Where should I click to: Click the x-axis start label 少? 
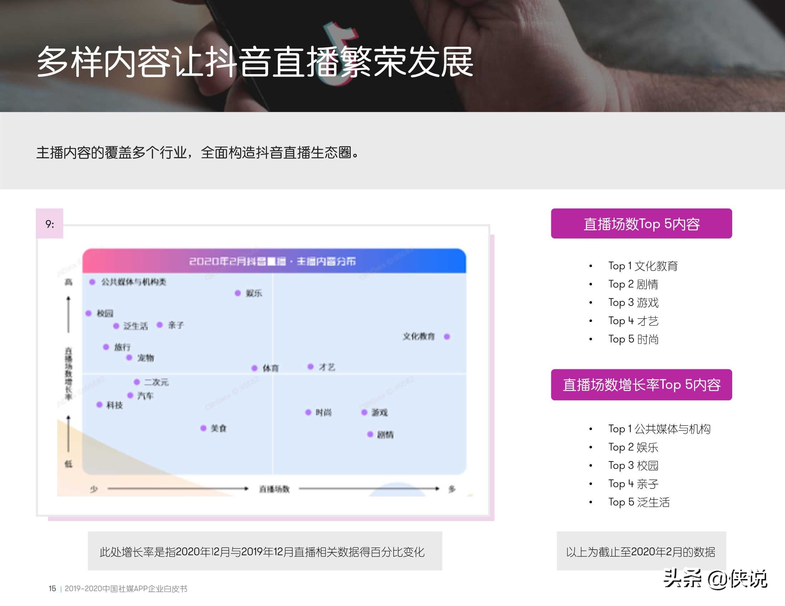[94, 489]
